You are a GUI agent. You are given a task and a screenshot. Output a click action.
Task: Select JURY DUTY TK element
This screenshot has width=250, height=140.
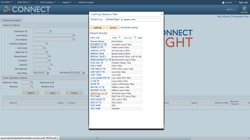tap(98, 72)
